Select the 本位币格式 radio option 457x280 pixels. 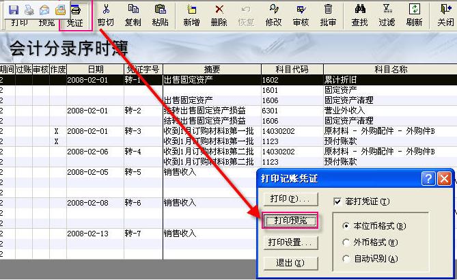coord(346,226)
